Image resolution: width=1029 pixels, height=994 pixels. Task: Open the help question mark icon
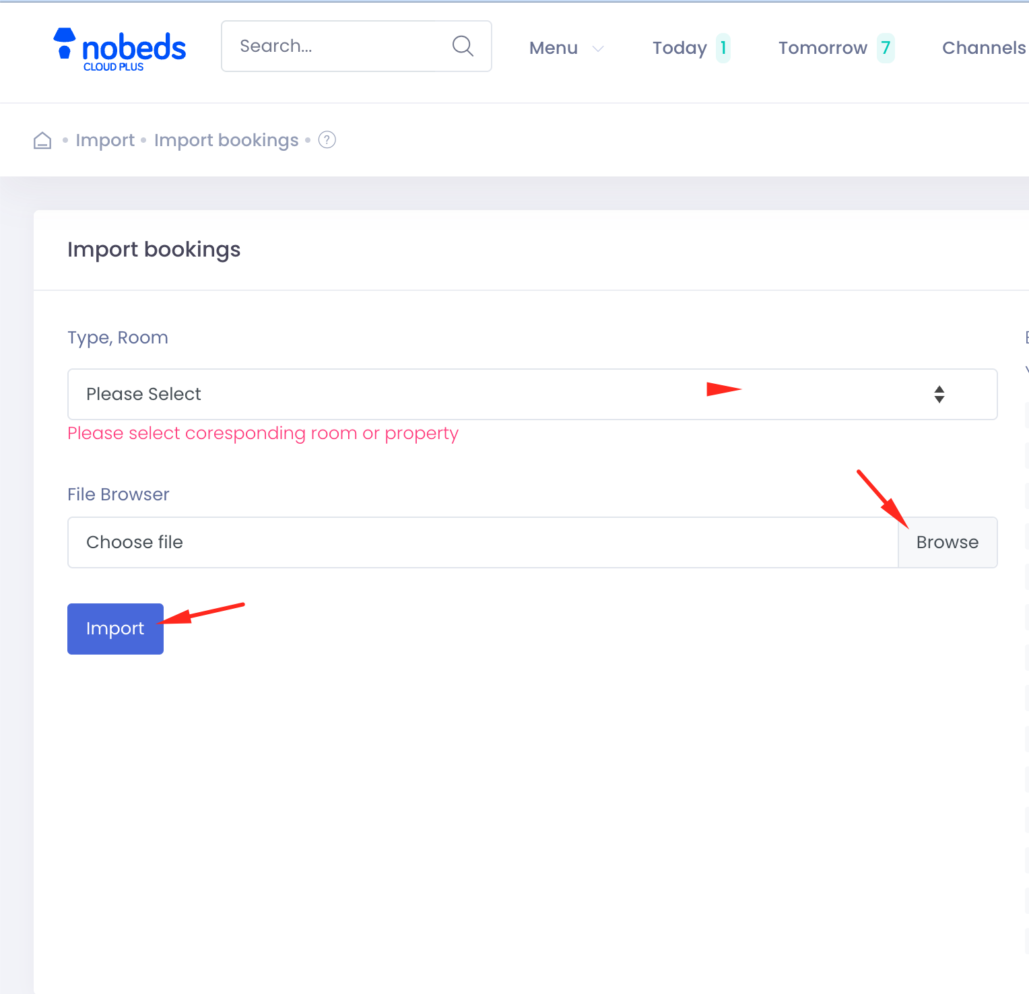click(327, 140)
